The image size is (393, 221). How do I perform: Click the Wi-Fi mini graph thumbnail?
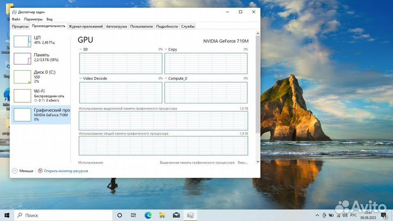tap(22, 96)
